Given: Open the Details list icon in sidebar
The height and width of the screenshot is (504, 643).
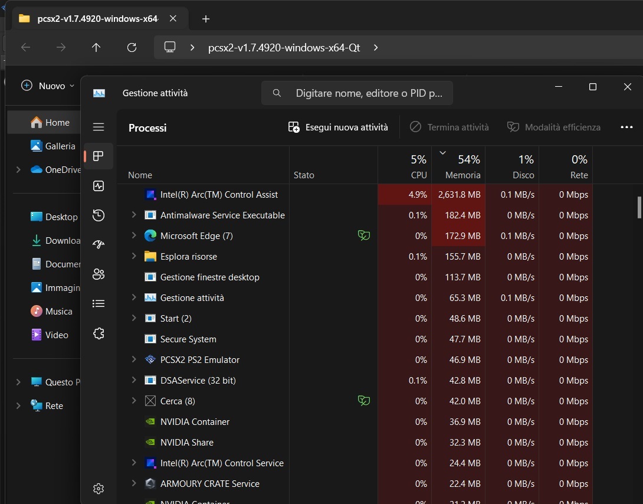Looking at the screenshot, I should pos(99,303).
